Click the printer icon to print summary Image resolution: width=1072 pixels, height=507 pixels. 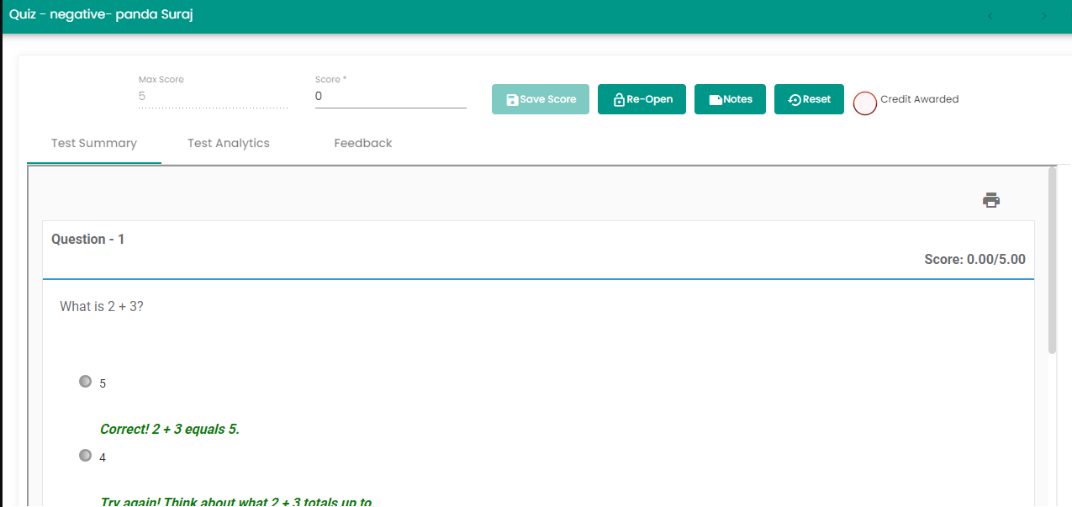point(991,200)
